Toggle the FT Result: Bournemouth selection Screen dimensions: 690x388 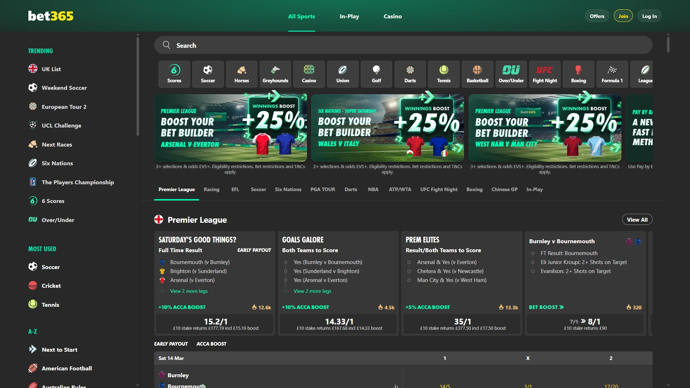(x=533, y=253)
